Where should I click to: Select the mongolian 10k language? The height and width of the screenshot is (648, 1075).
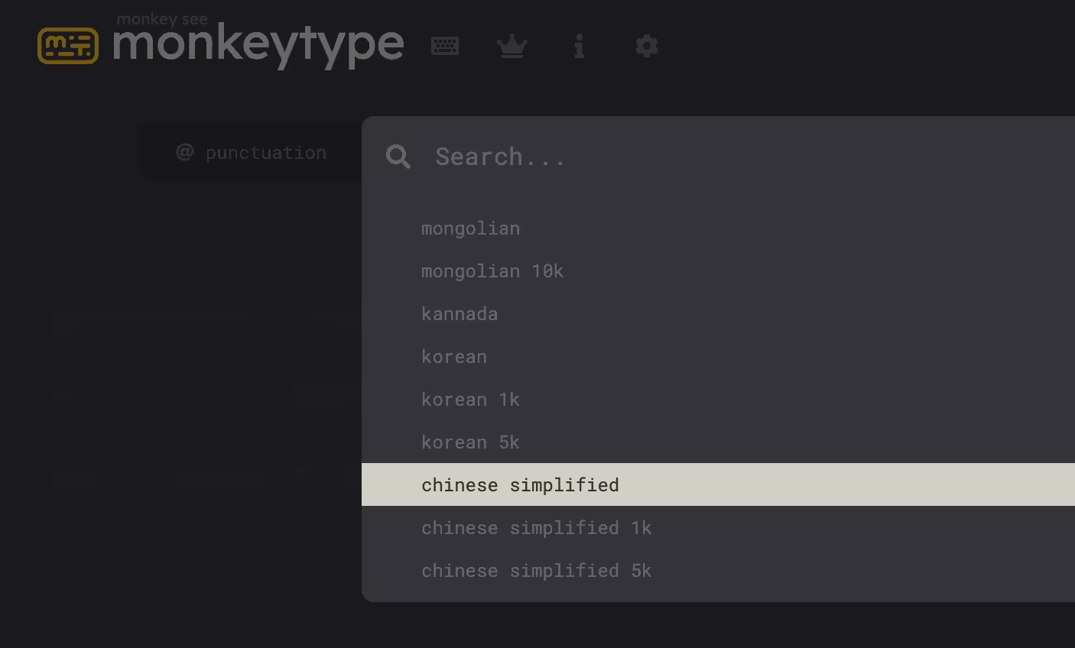tap(718, 271)
